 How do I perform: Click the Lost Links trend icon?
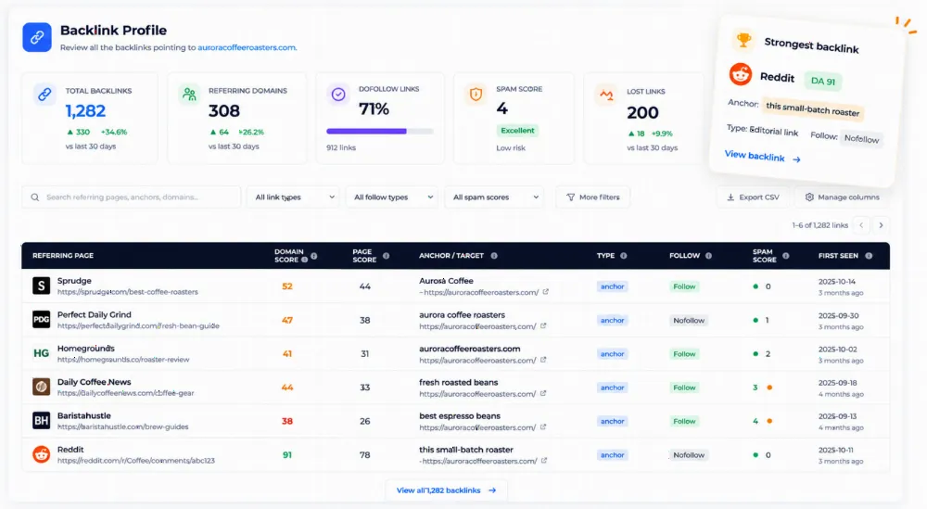606,94
